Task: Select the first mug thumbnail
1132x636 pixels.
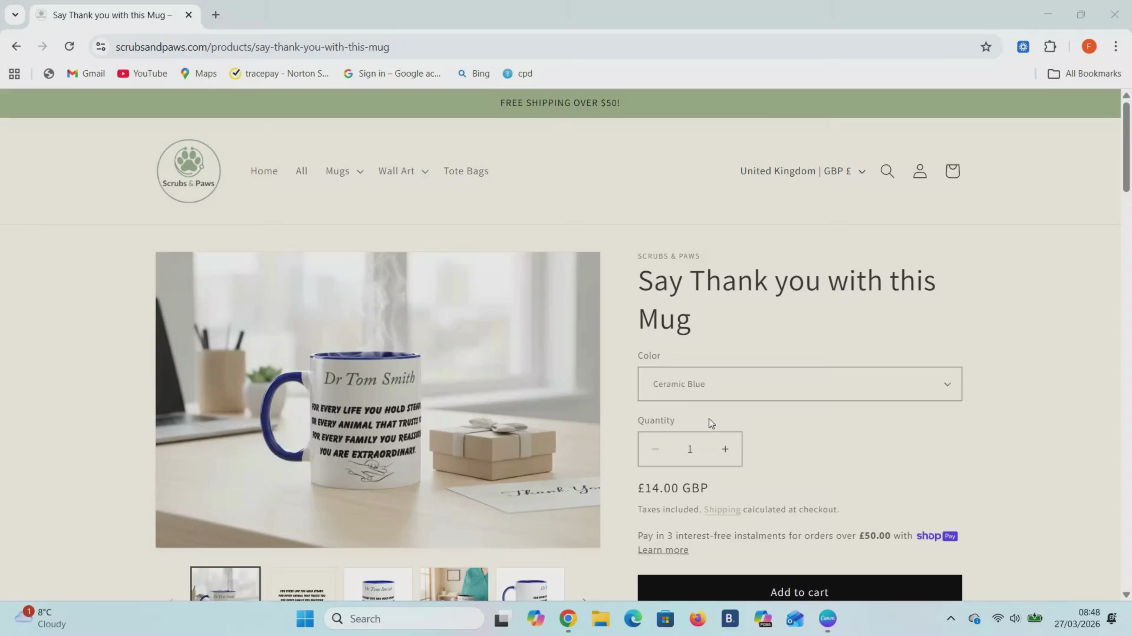Action: 226,584
